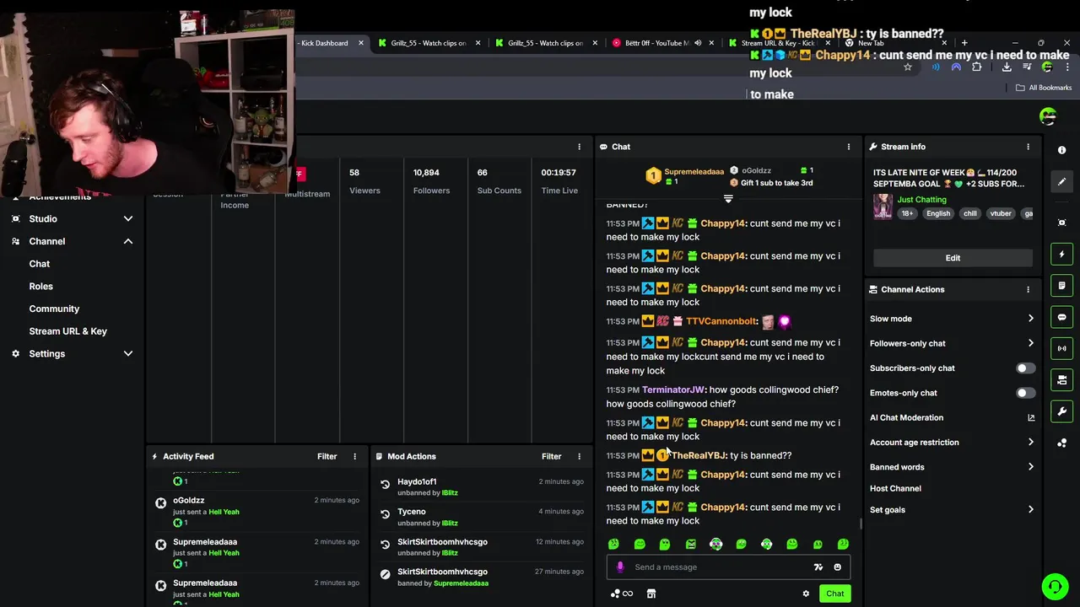1080x607 pixels.
Task: Open the info icon in right sidebar
Action: pos(1061,150)
